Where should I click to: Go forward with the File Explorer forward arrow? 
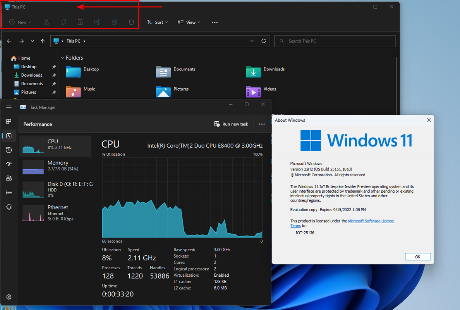click(x=21, y=41)
